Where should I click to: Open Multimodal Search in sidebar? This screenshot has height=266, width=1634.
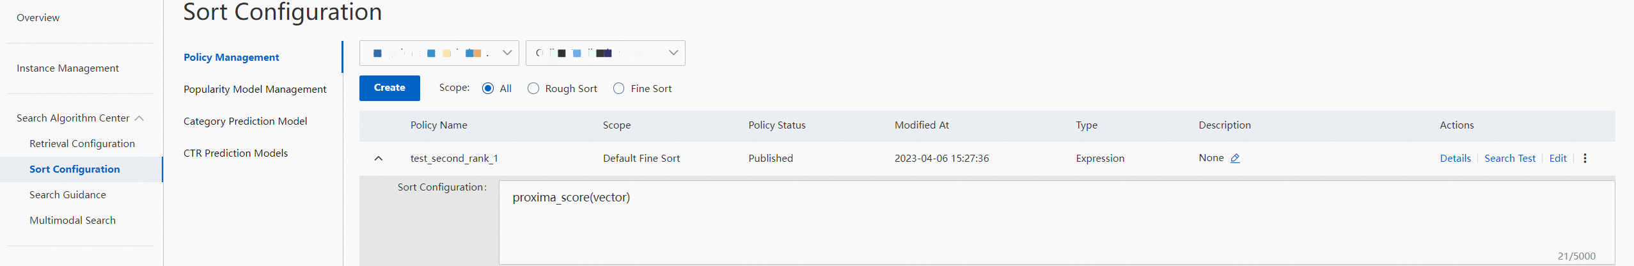(72, 220)
